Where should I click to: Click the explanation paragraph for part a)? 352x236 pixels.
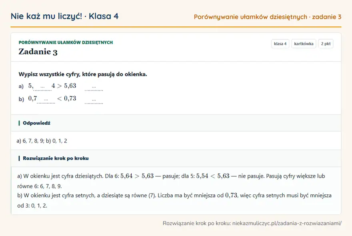coord(171,181)
